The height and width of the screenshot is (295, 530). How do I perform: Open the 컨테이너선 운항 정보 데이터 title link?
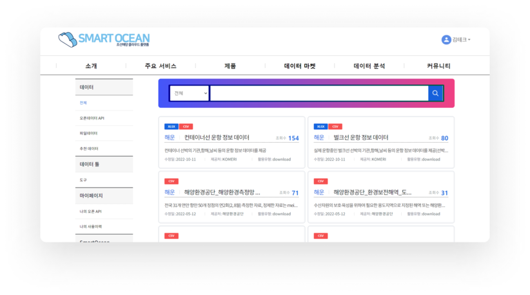pyautogui.click(x=217, y=138)
